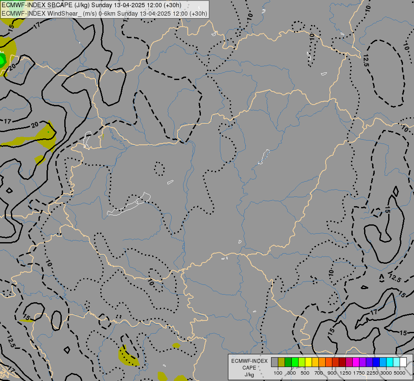Click the legend value 1250
This screenshot has height=381, width=414.
(x=345, y=373)
